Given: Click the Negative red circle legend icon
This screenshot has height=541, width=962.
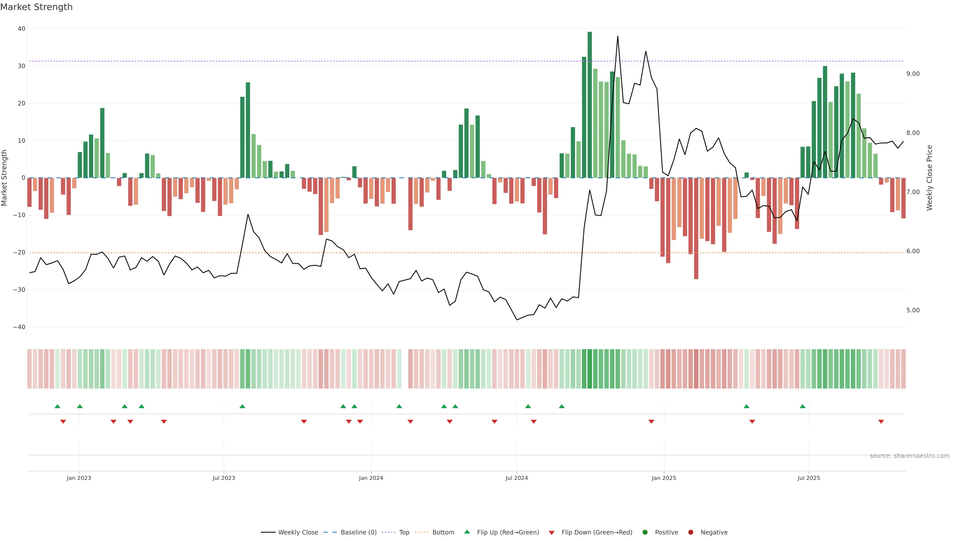Looking at the screenshot, I should [690, 532].
